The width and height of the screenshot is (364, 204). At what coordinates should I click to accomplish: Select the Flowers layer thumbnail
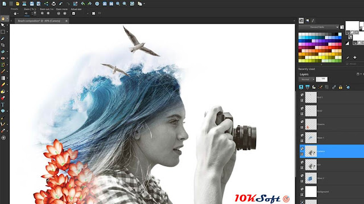point(311,124)
